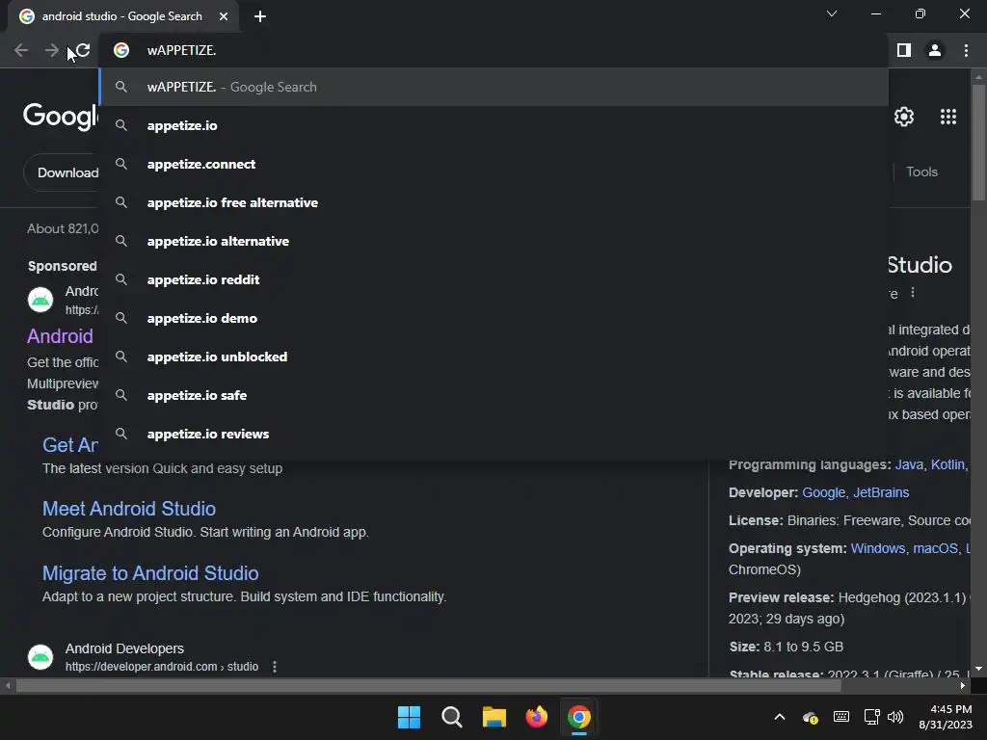
Task: Open the network status tray icon
Action: coord(871,717)
